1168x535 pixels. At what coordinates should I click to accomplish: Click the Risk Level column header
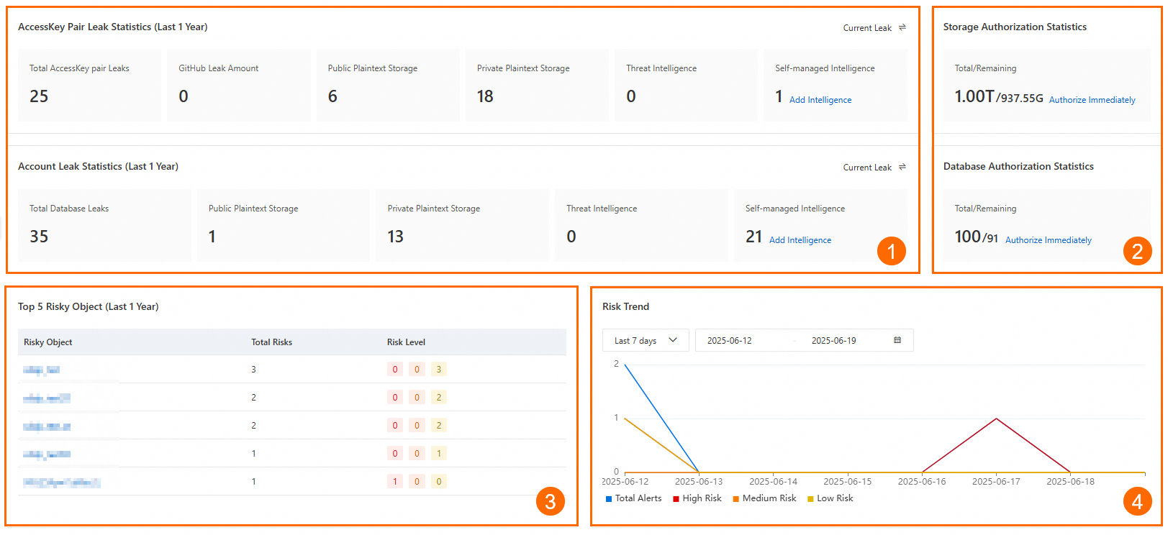pos(406,342)
